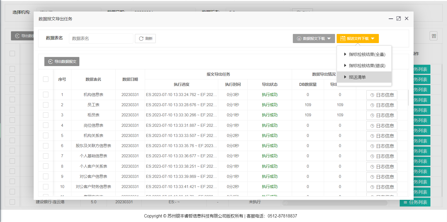
Task: Focus the 数据表名 search input field
Action: [x=101, y=39]
